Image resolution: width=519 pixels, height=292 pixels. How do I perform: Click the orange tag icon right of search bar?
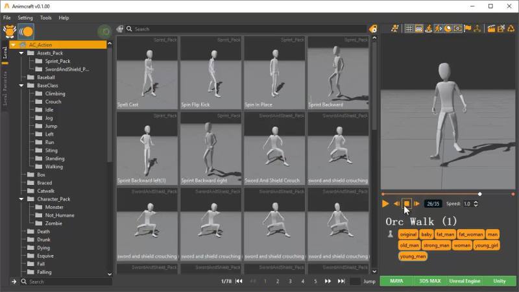point(373,29)
